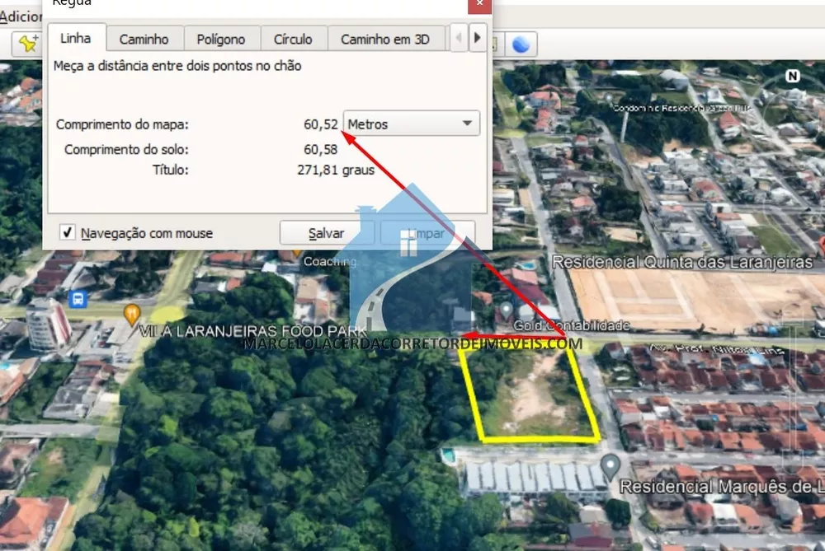
Task: Click the map marker above the Coaching label
Action: click(x=295, y=252)
